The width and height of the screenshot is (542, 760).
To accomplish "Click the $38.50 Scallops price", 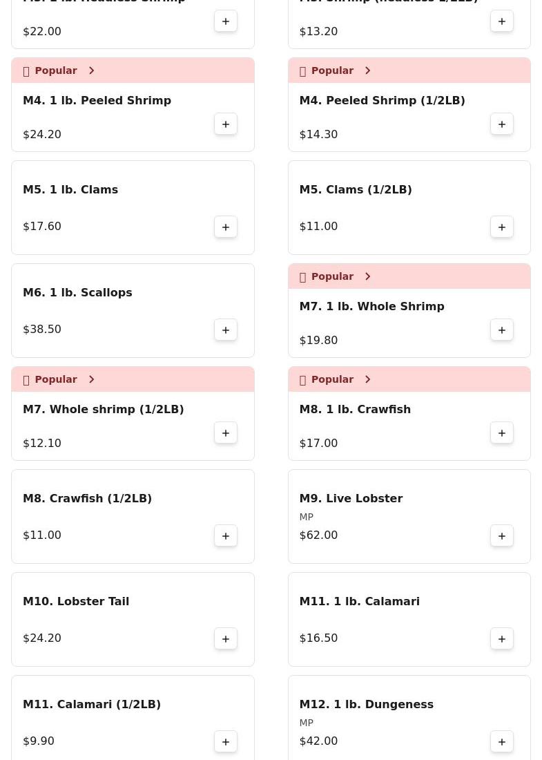I will [42, 329].
